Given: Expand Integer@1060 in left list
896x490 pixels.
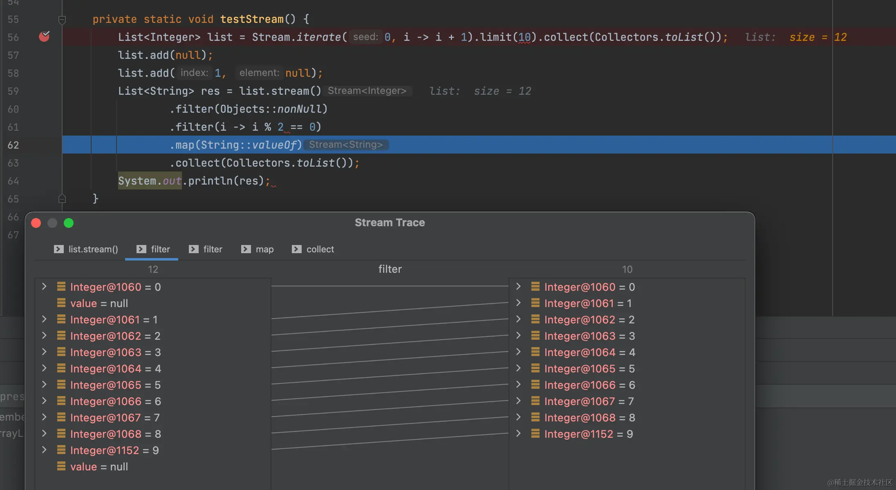Looking at the screenshot, I should (x=44, y=287).
